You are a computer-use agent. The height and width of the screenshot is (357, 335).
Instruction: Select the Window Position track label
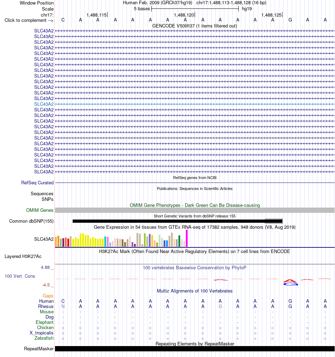pyautogui.click(x=37, y=3)
